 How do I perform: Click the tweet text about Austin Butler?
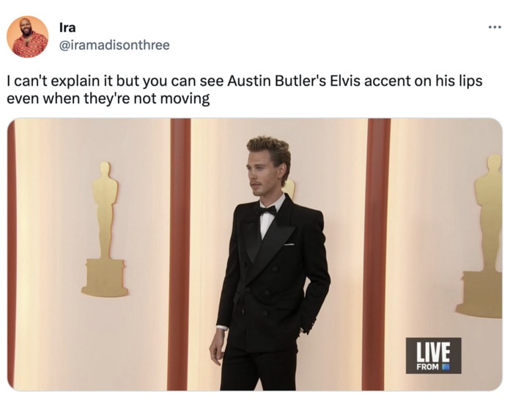coord(244,89)
